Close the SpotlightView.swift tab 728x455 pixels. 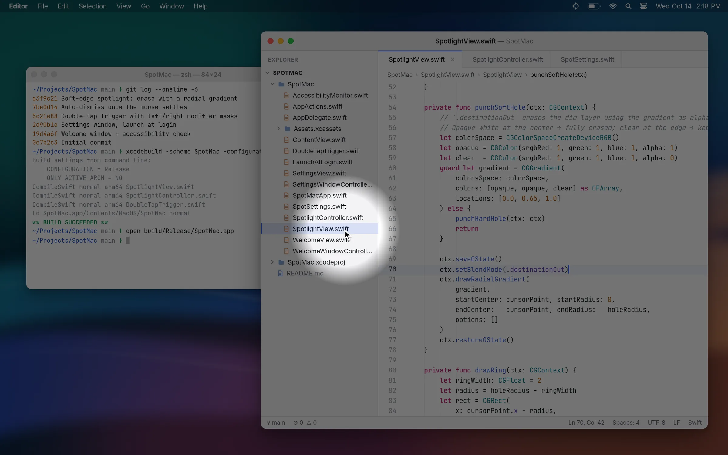point(452,59)
